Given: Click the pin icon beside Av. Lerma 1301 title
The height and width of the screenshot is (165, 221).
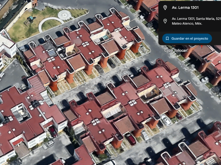Looking at the screenshot, I should coord(165,8).
